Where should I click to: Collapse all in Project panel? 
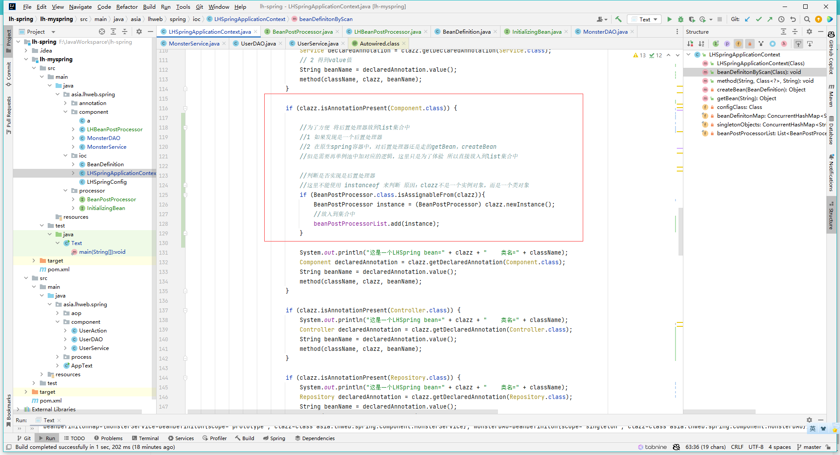click(x=125, y=31)
